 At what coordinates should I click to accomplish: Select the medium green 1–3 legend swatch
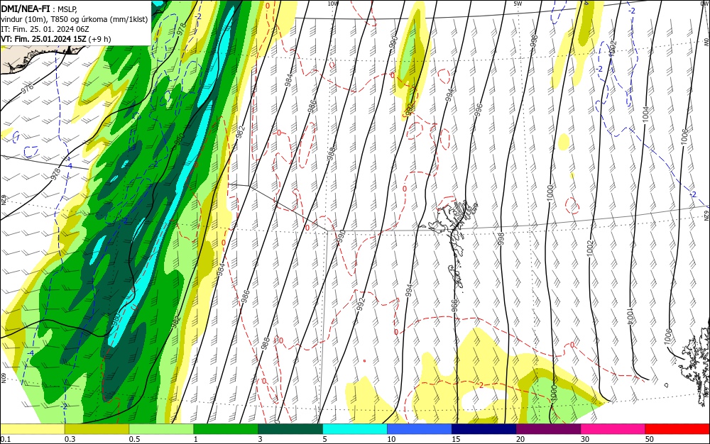coord(226,429)
